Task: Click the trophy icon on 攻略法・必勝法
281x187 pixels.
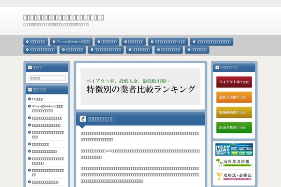Action: click(219, 176)
